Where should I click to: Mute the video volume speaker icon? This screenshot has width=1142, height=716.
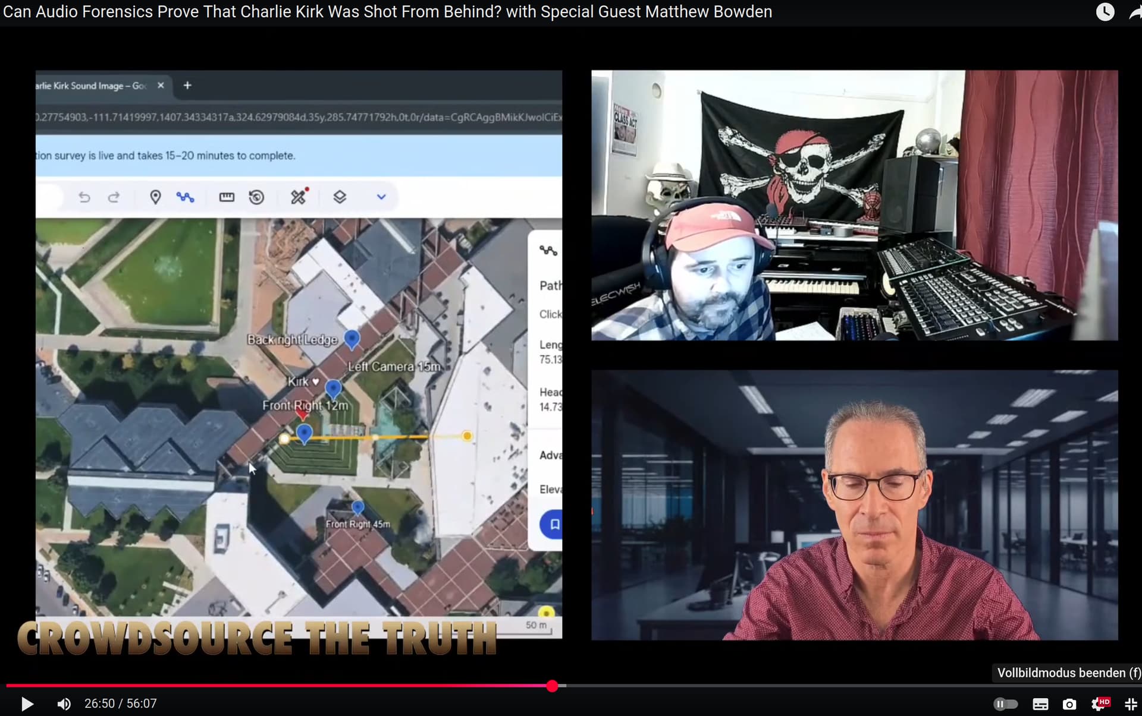64,704
